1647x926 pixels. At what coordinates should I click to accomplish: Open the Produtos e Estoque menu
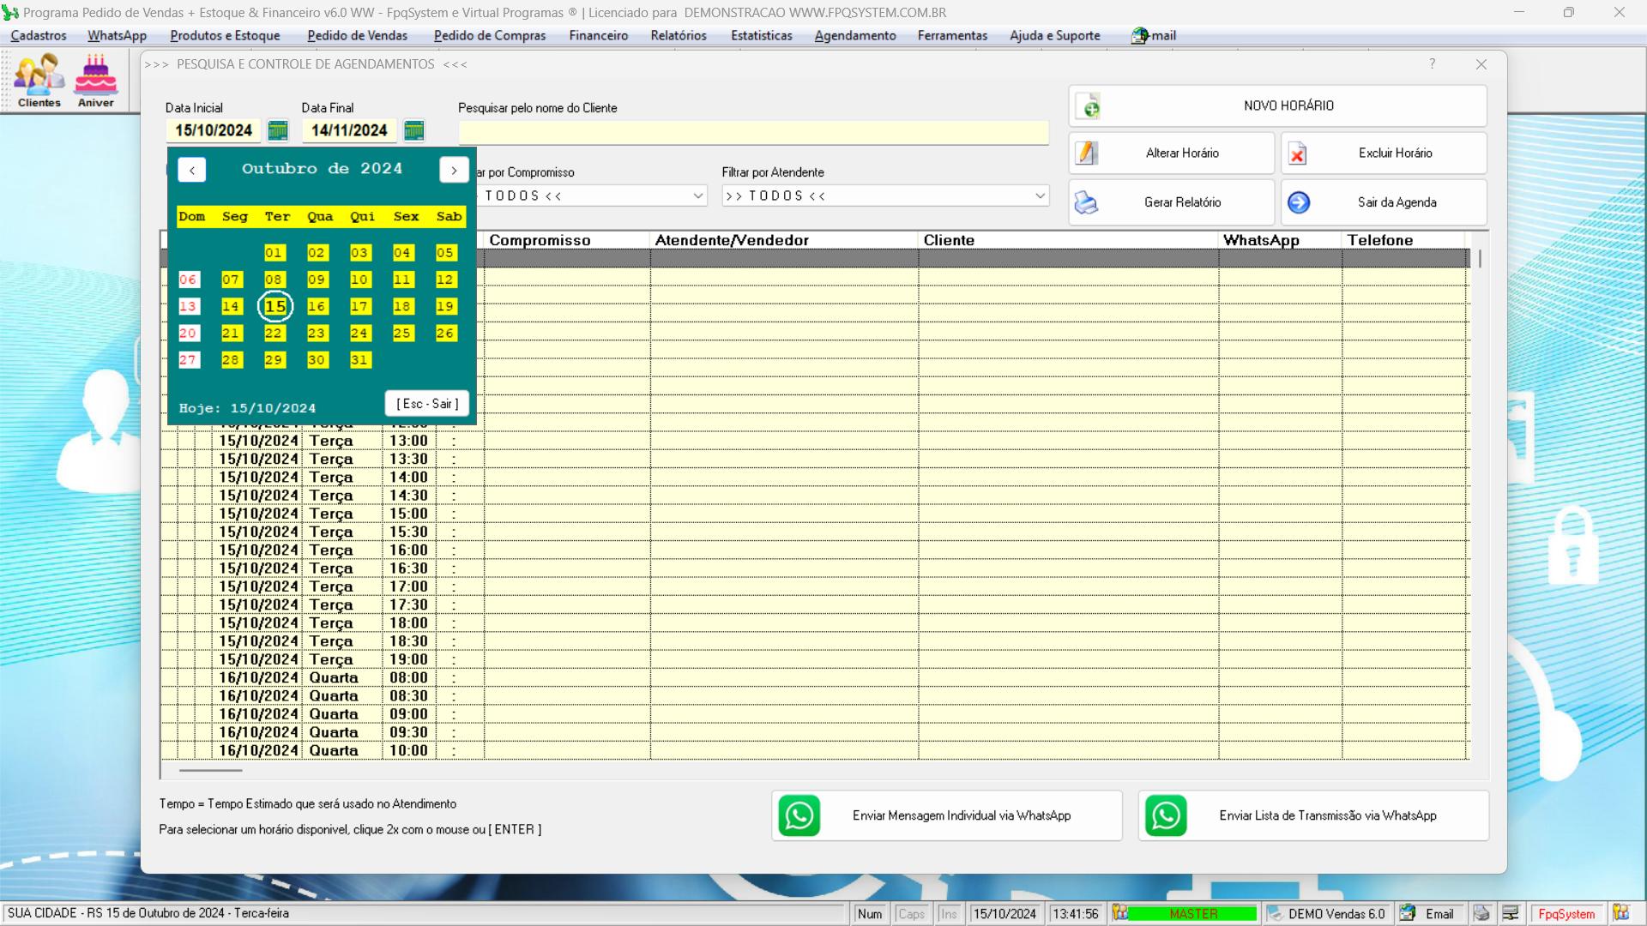(x=225, y=35)
